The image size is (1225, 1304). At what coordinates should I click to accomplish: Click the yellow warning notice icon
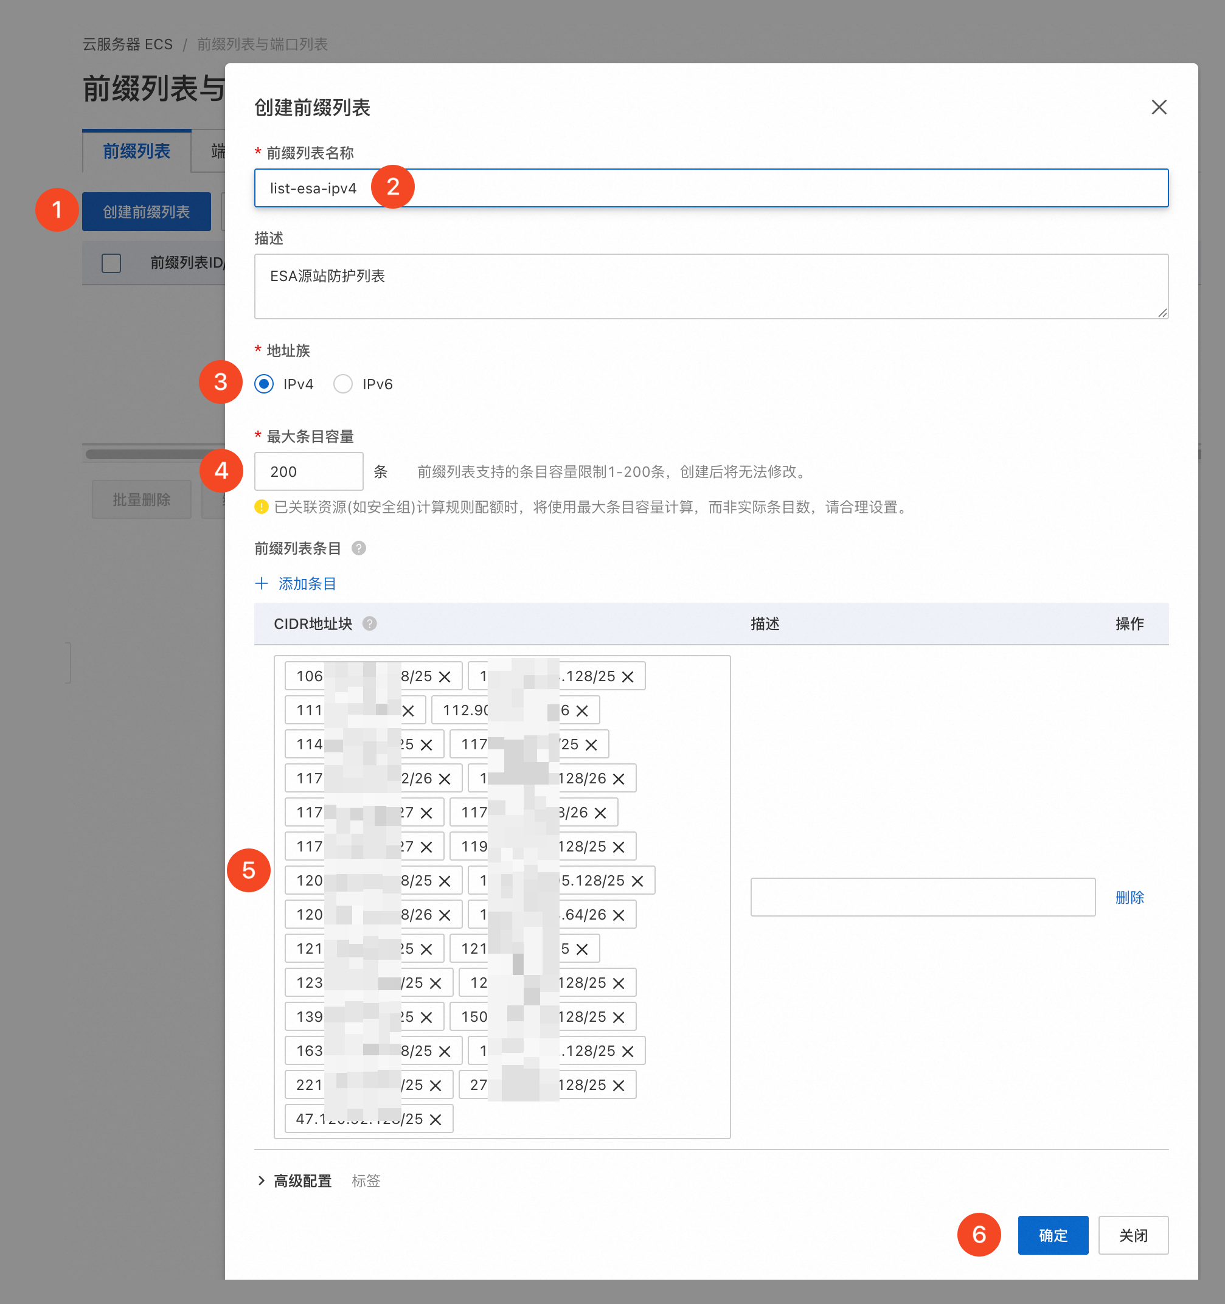[x=261, y=507]
